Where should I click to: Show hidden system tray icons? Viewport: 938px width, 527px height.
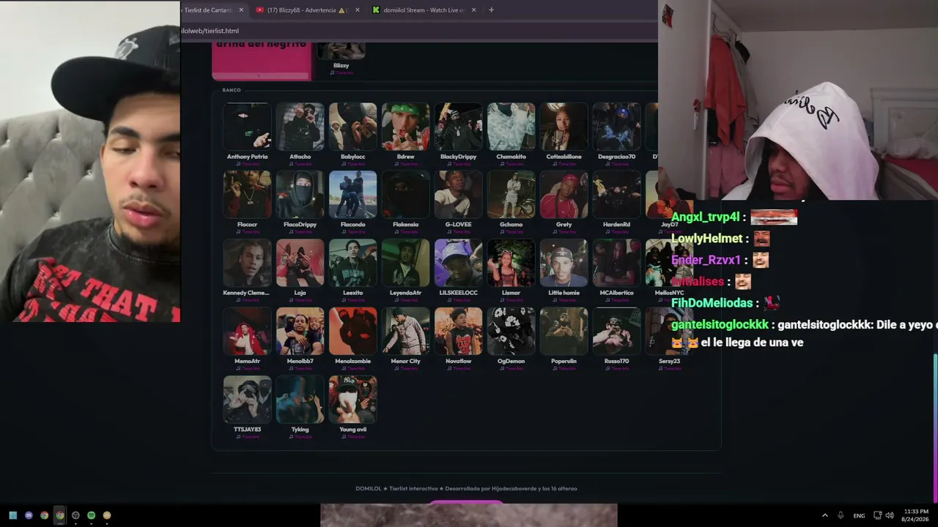click(x=824, y=515)
